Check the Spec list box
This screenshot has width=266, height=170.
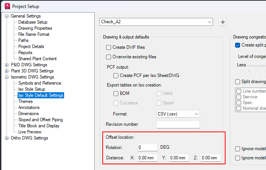pos(239,103)
